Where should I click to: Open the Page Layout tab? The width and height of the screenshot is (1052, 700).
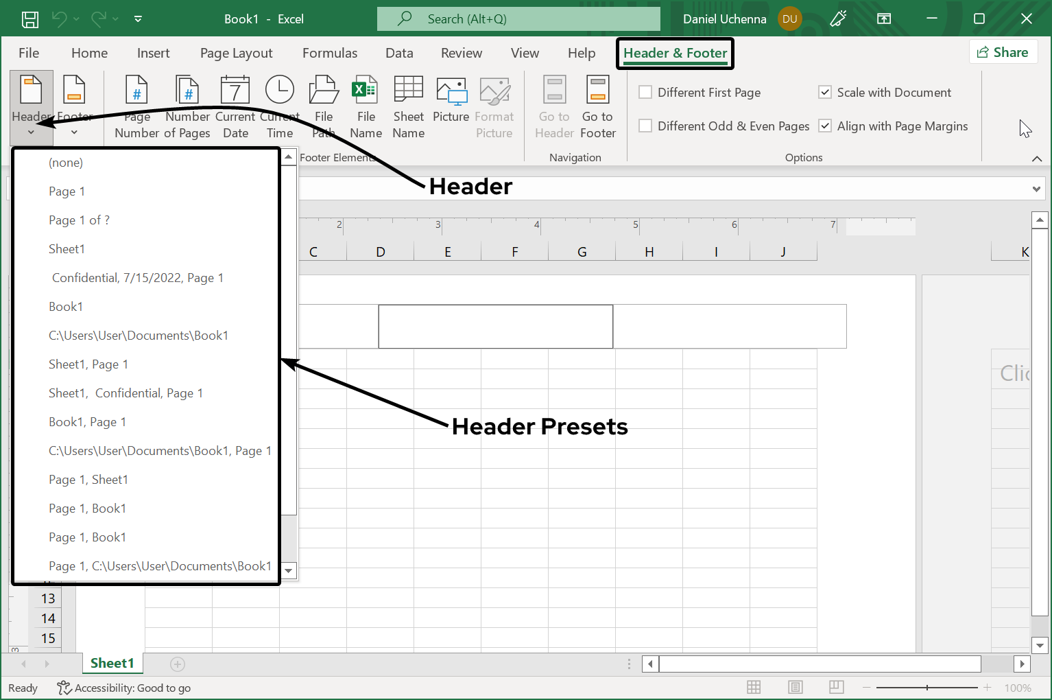(x=236, y=54)
